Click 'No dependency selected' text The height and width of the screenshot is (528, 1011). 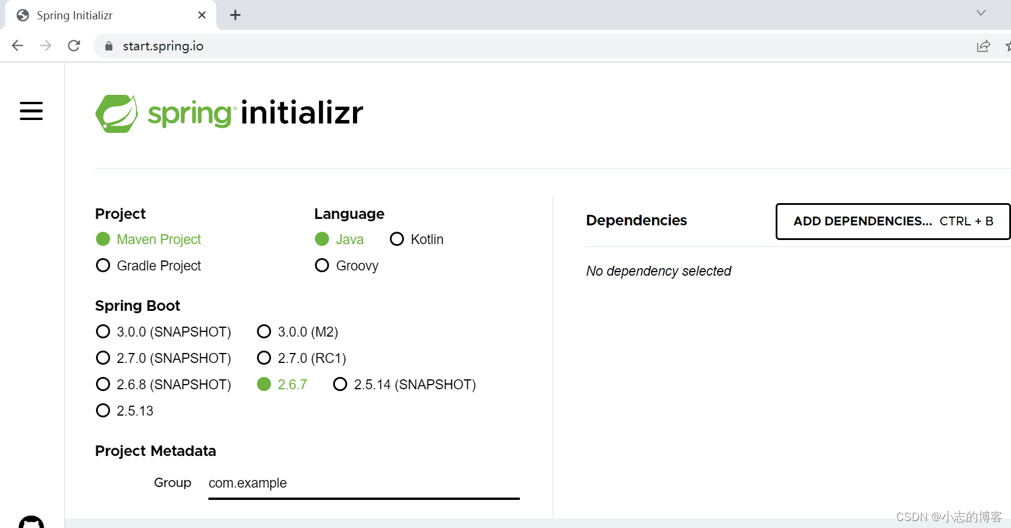tap(659, 271)
